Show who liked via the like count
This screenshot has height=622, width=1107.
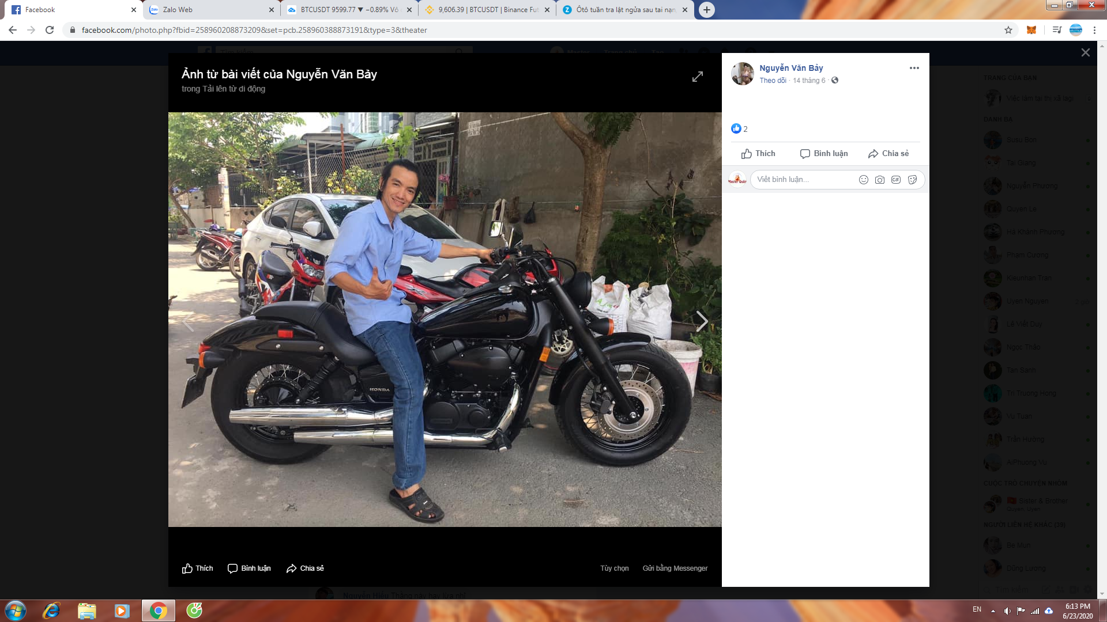click(740, 129)
